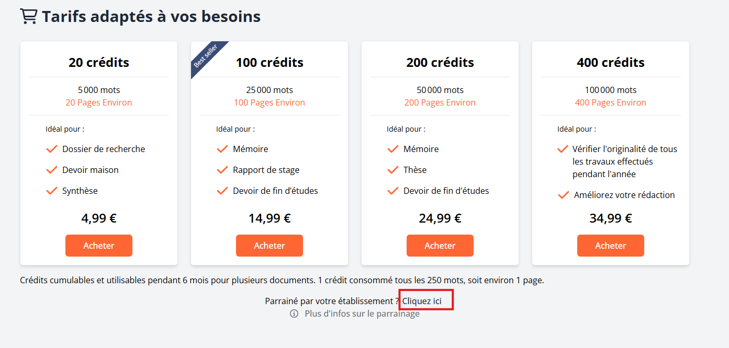The width and height of the screenshot is (729, 348).
Task: Click the info icon next to parrainage
Action: tap(294, 314)
